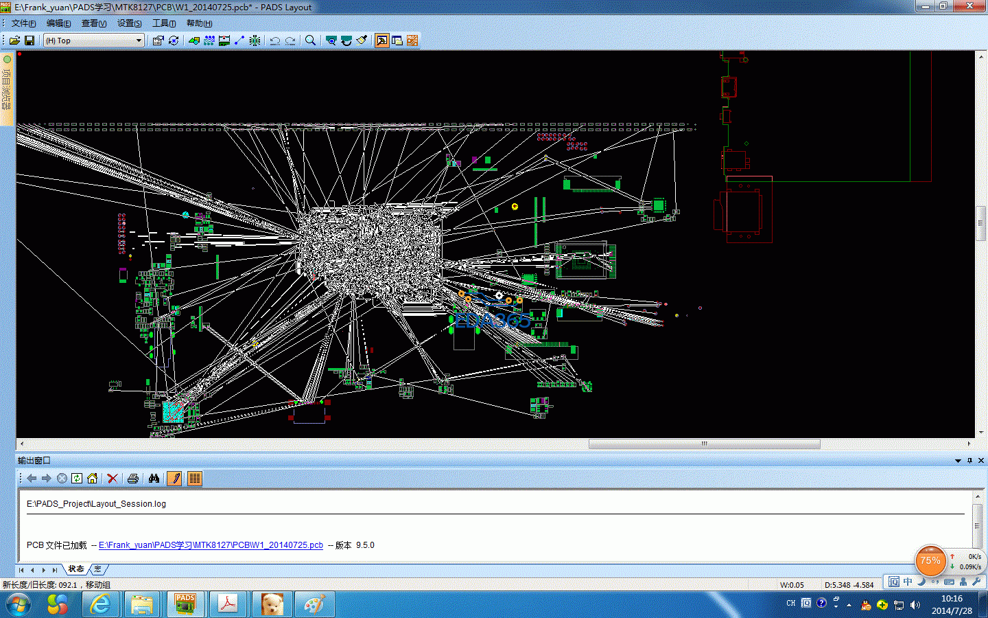Click the Properties toolbar icon
Viewport: 988px width, 618px height.
coord(158,41)
